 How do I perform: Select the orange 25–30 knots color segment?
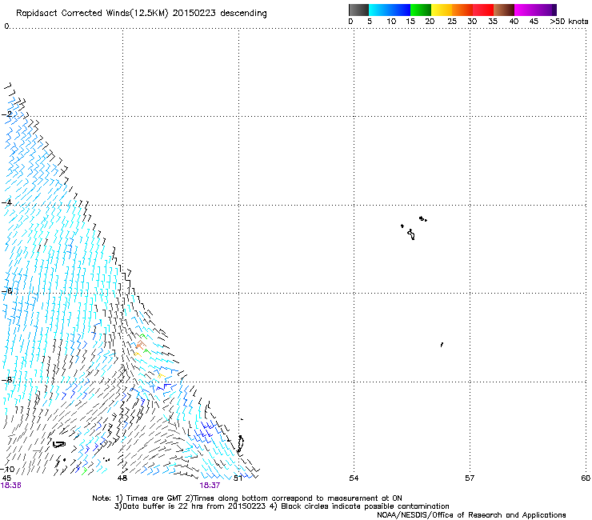(x=462, y=10)
